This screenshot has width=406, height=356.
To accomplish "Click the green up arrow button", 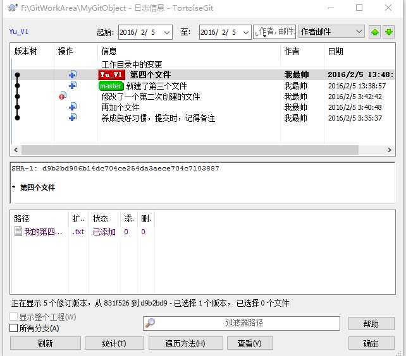I will tap(374, 32).
